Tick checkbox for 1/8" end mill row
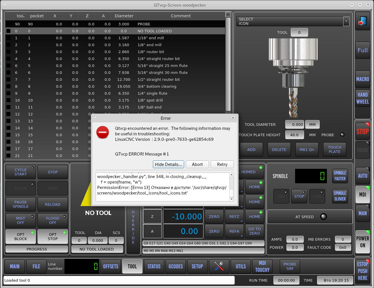 coord(8,45)
